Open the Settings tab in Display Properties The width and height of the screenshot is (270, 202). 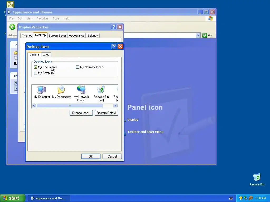93,36
